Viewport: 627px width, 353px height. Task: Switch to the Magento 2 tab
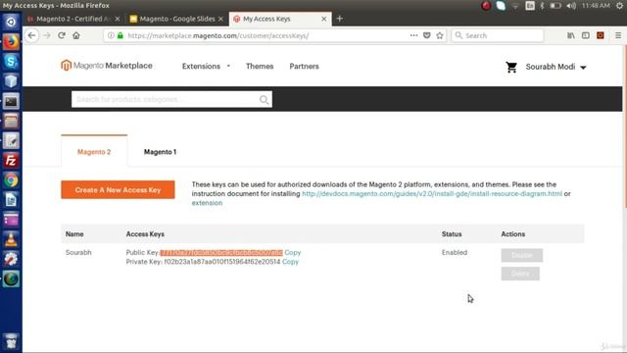tap(94, 152)
